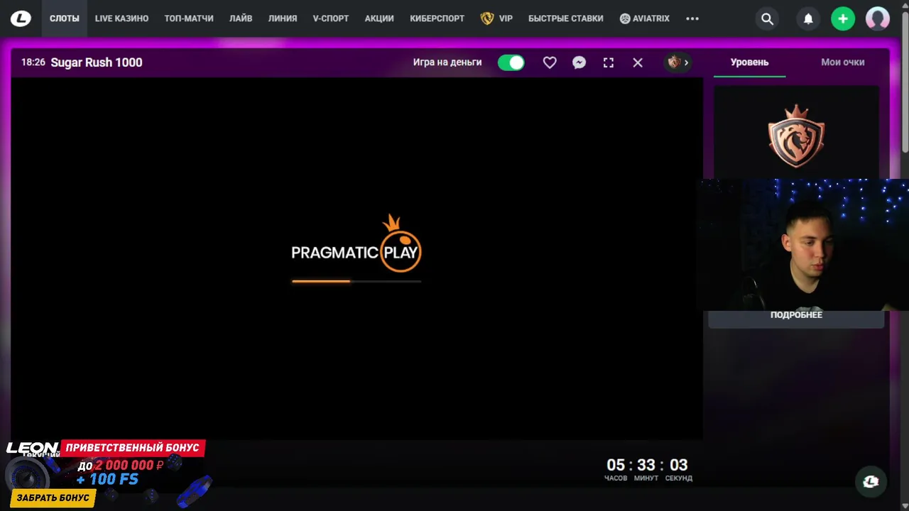Click the green plus deposit button
909x511 pixels.
(843, 19)
